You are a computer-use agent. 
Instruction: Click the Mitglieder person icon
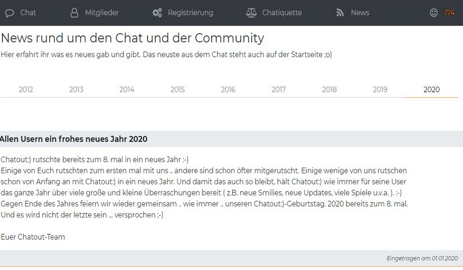pyautogui.click(x=74, y=13)
